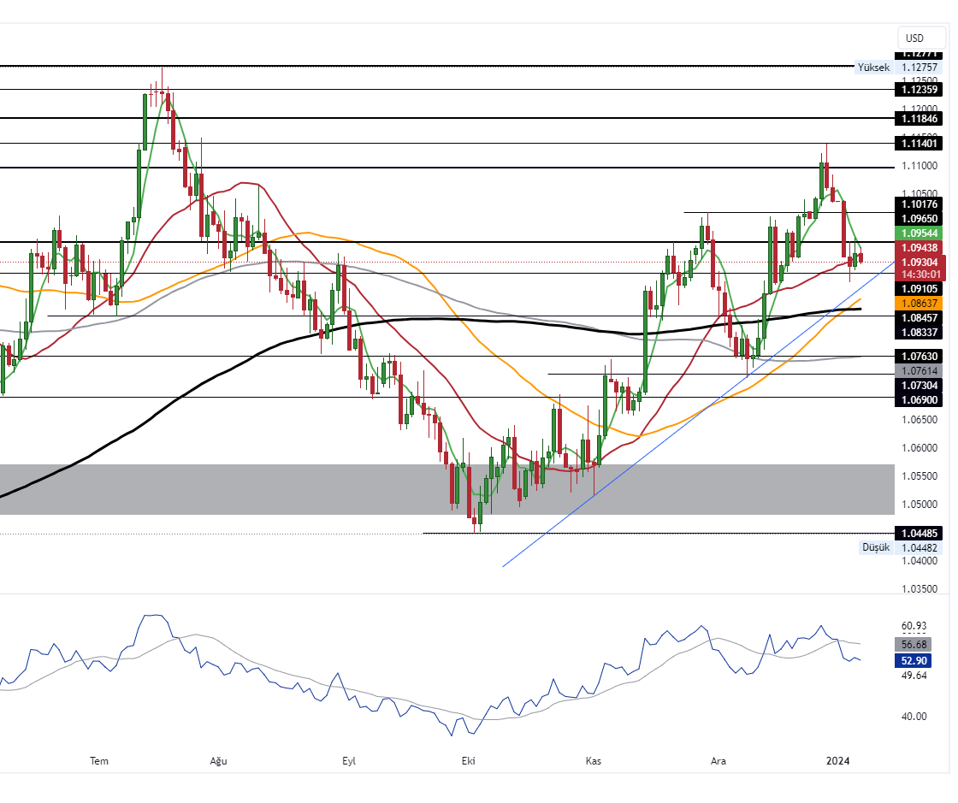This screenshot has width=958, height=803.
Task: Open the USD currency selector
Action: coord(914,38)
